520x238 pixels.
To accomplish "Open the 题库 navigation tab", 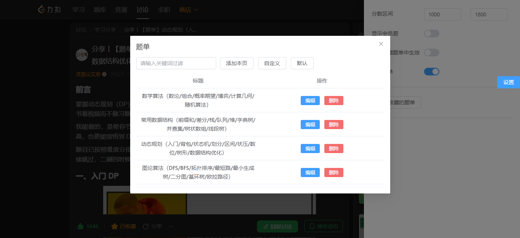I will click(100, 10).
